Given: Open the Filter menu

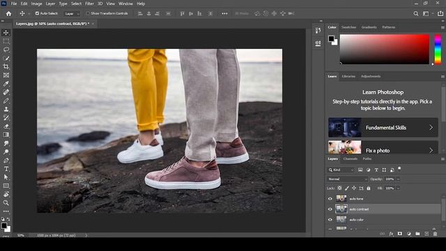Looking at the screenshot, I should [x=89, y=3].
